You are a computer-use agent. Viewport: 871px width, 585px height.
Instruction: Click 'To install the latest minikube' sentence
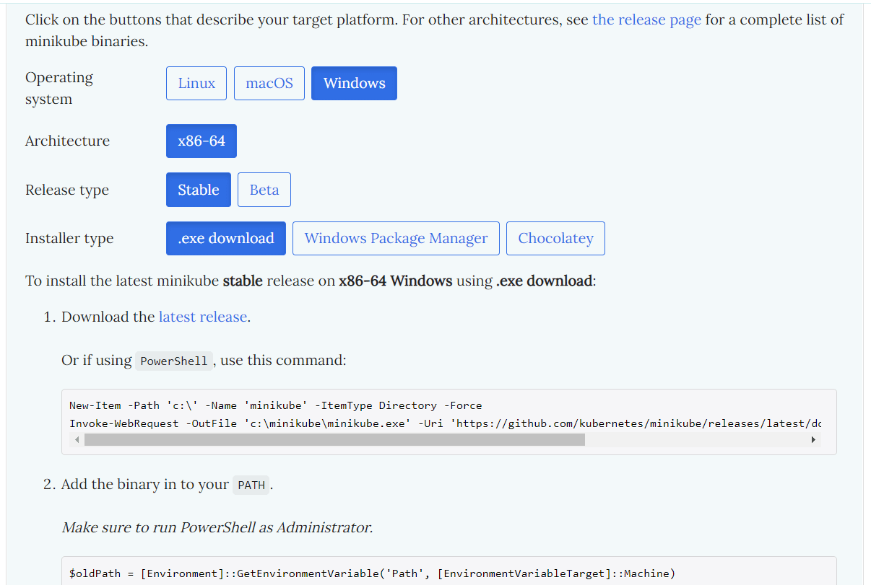coord(311,281)
